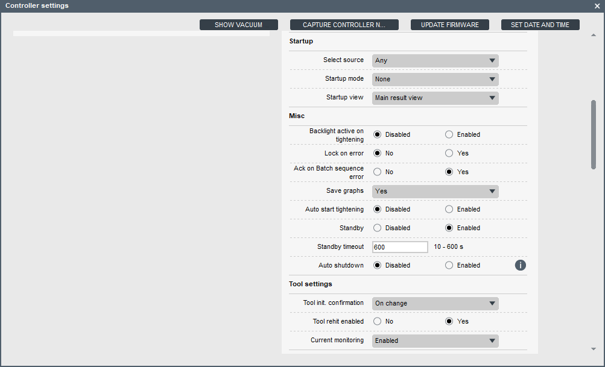This screenshot has height=367, width=605.
Task: Select No for Ack on Batch sequence error
Action: (x=378, y=172)
